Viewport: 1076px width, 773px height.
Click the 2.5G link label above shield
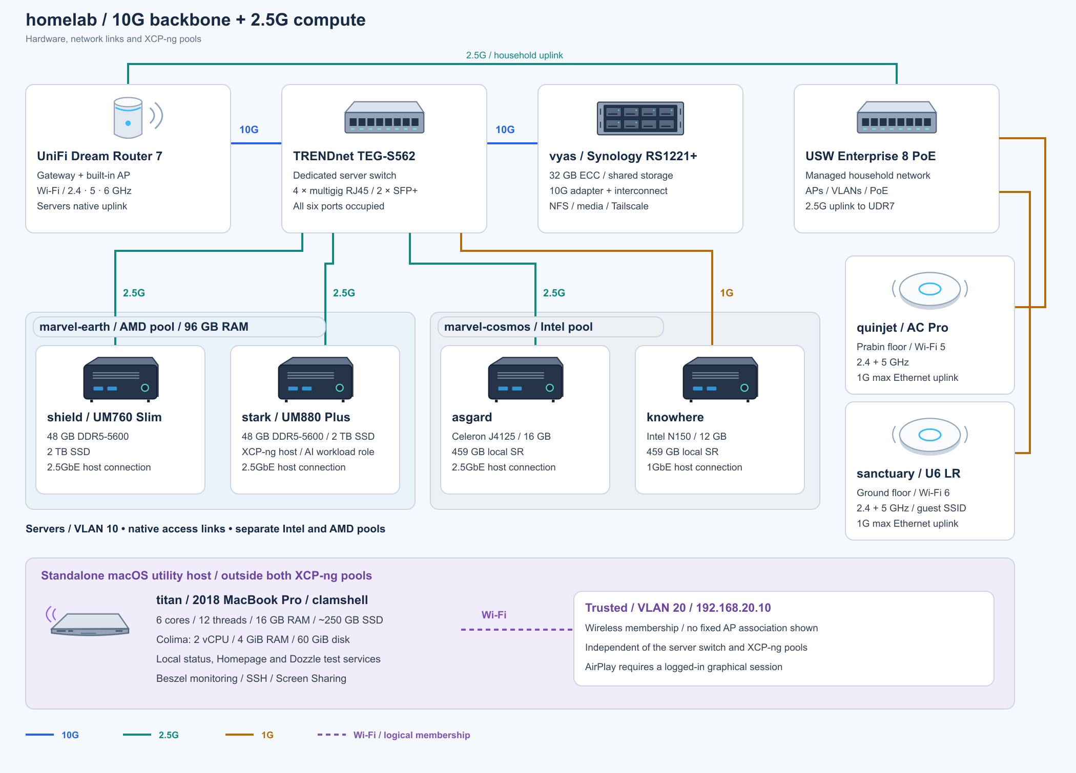[134, 293]
